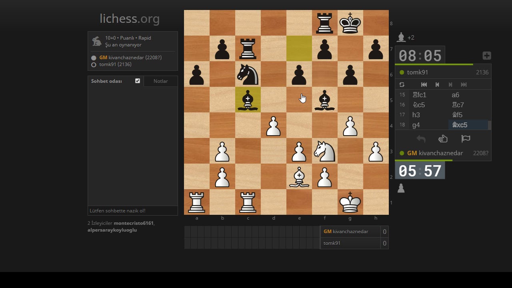Open GM kivanchaznedar profile below move list
512x288 pixels.
click(x=435, y=153)
